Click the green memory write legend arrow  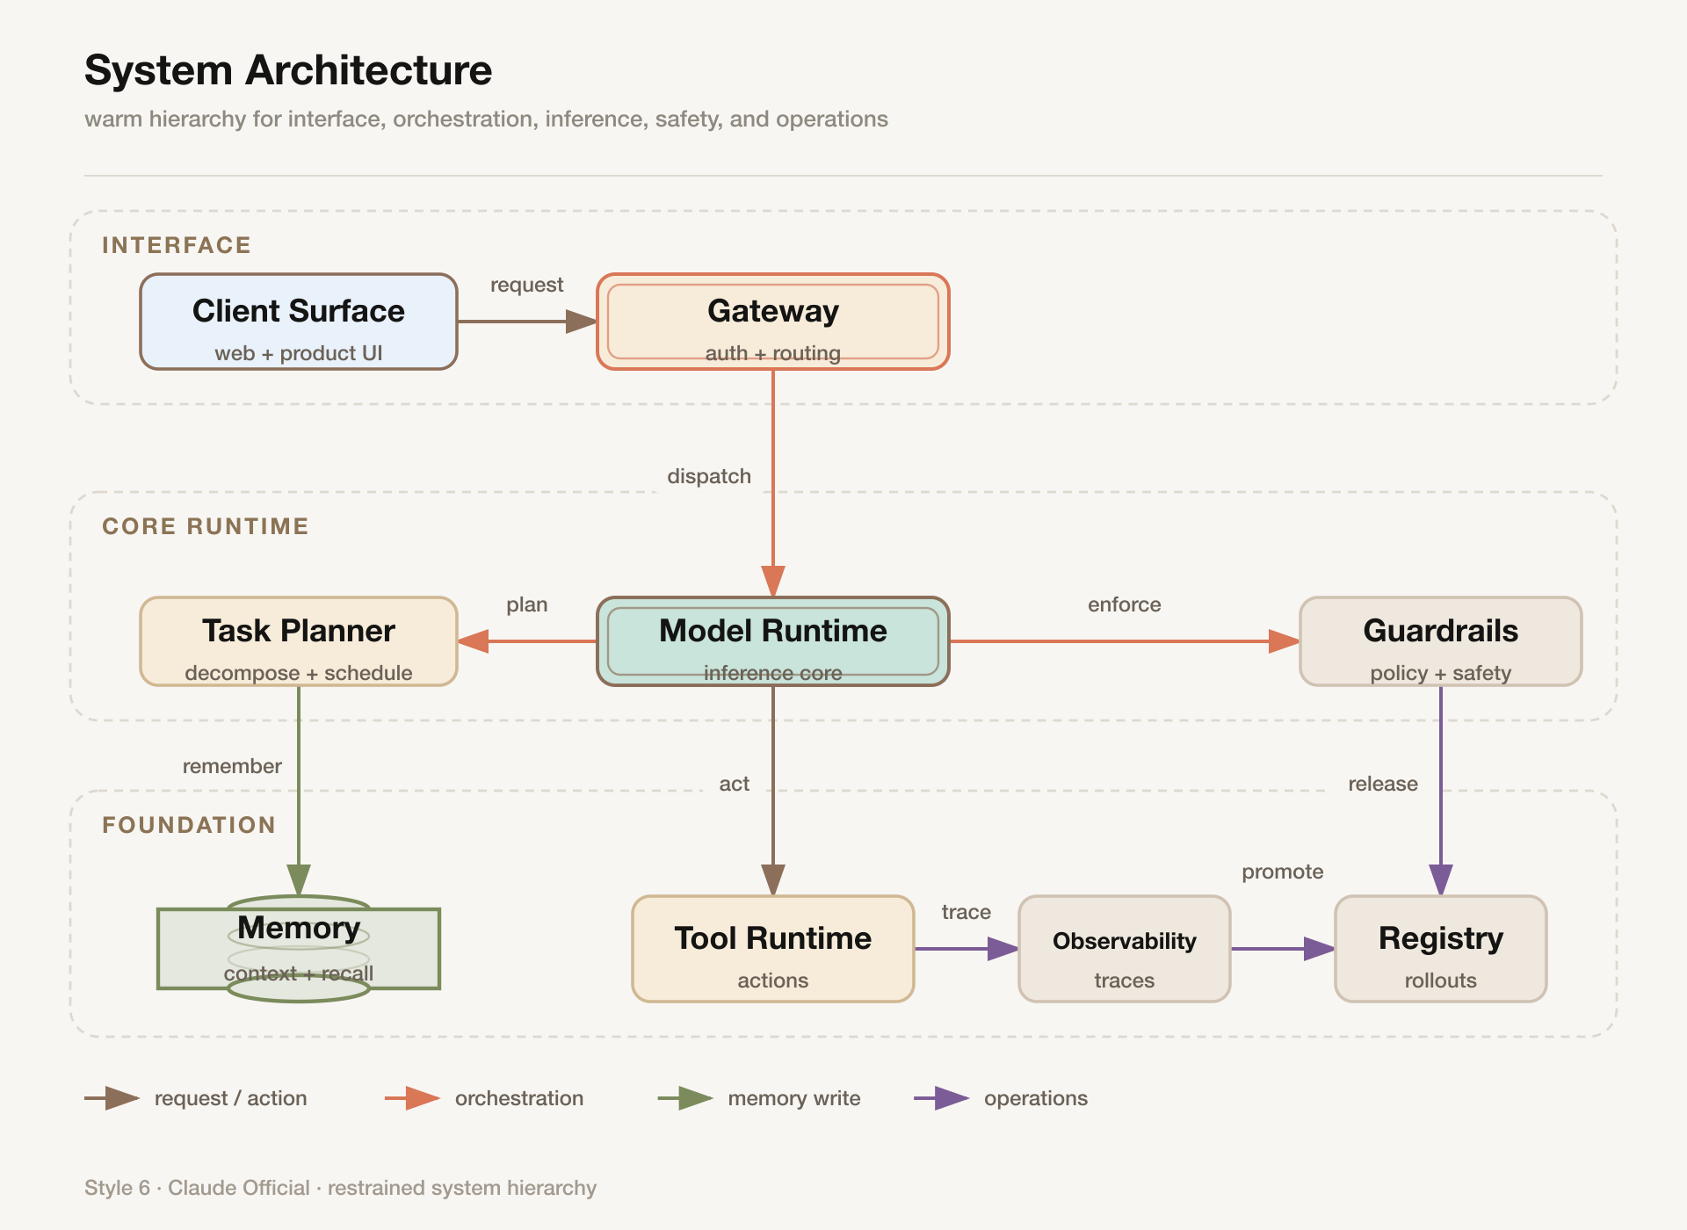point(685,1098)
